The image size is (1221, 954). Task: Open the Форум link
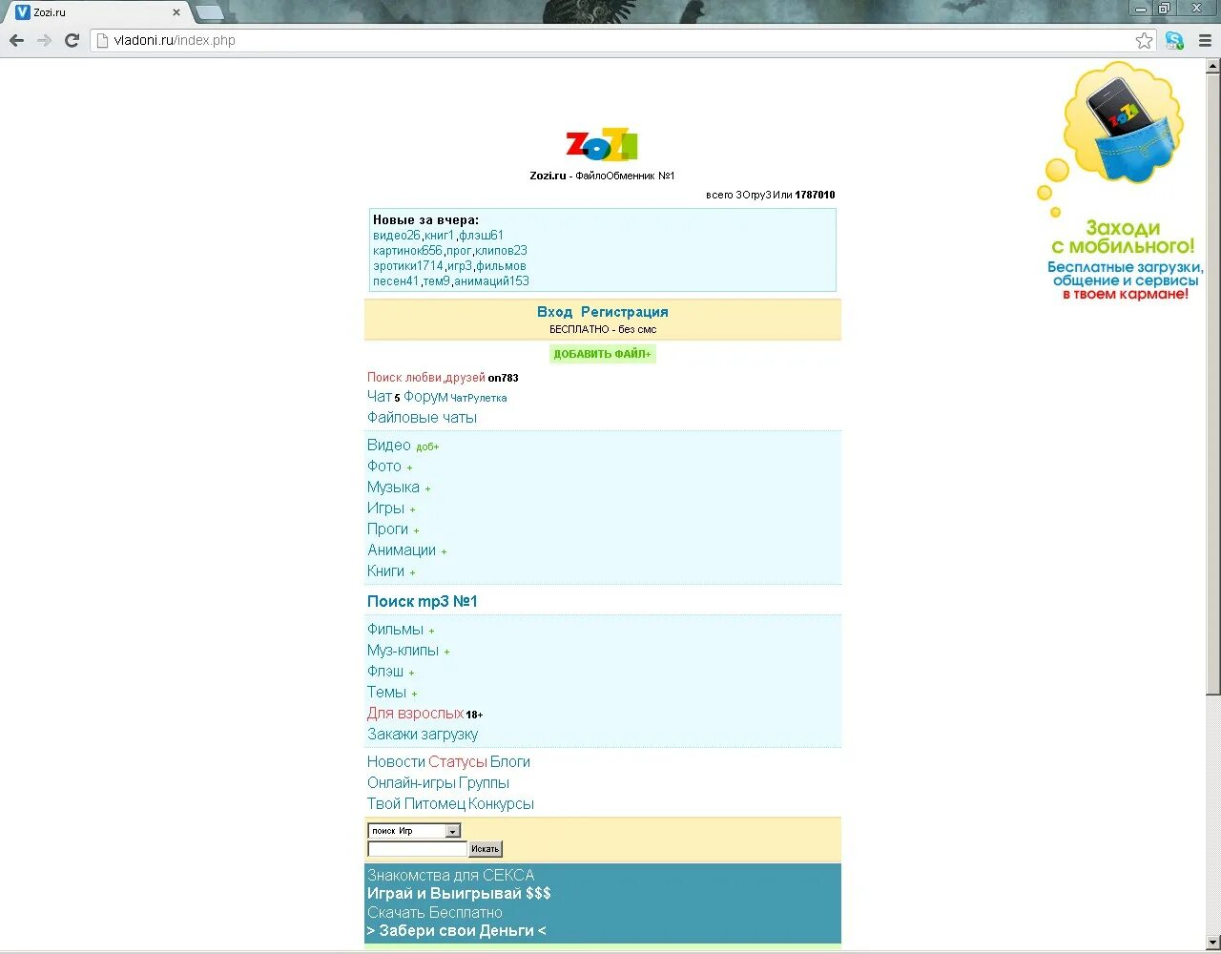(x=425, y=396)
